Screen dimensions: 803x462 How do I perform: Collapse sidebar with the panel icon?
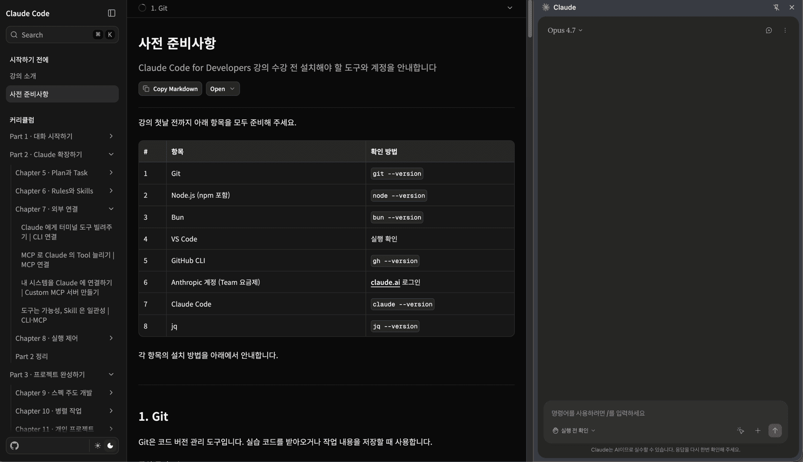[x=112, y=13]
